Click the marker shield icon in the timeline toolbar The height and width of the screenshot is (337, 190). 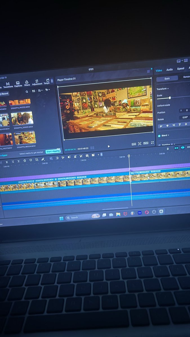[31, 160]
